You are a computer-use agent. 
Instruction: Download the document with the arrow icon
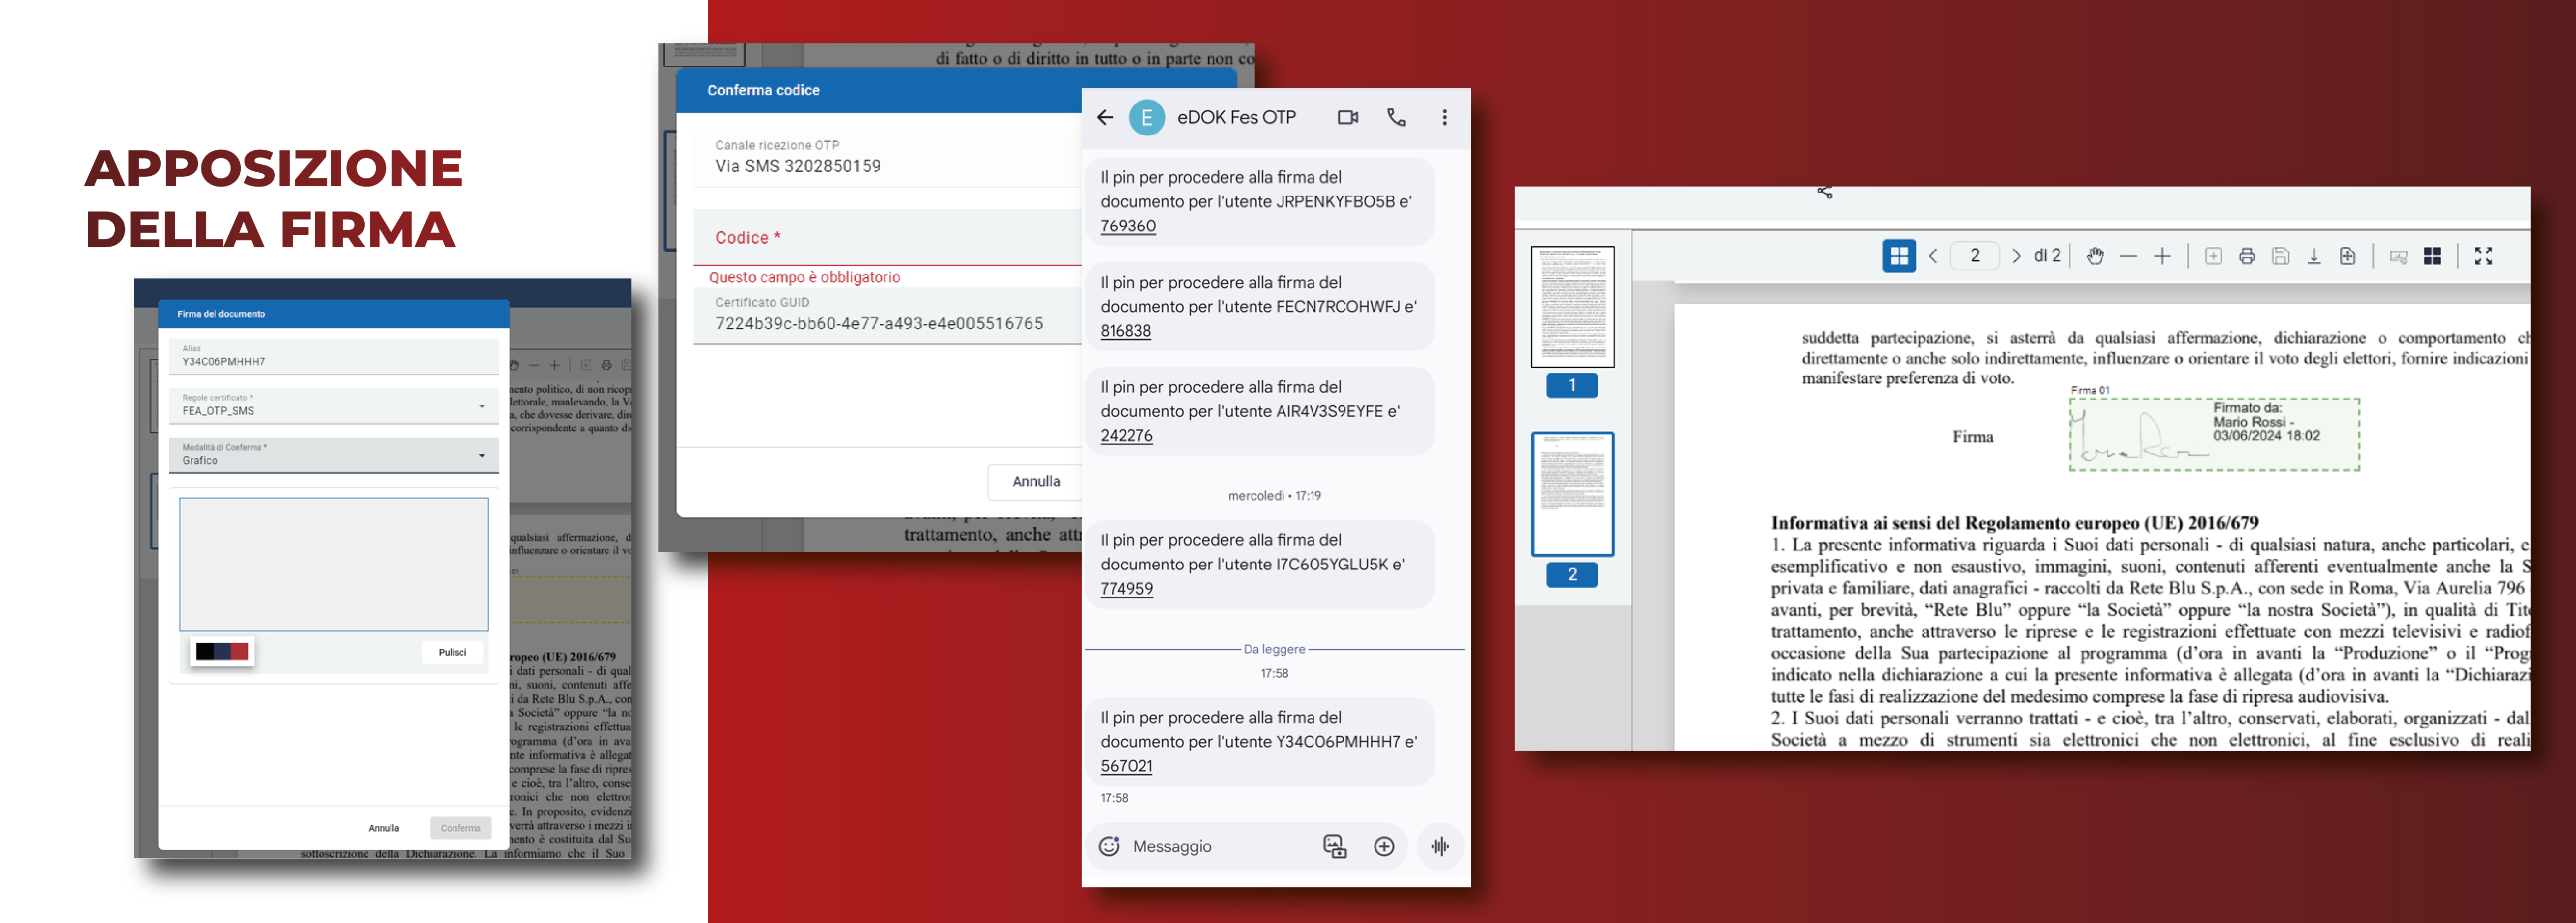point(2314,257)
